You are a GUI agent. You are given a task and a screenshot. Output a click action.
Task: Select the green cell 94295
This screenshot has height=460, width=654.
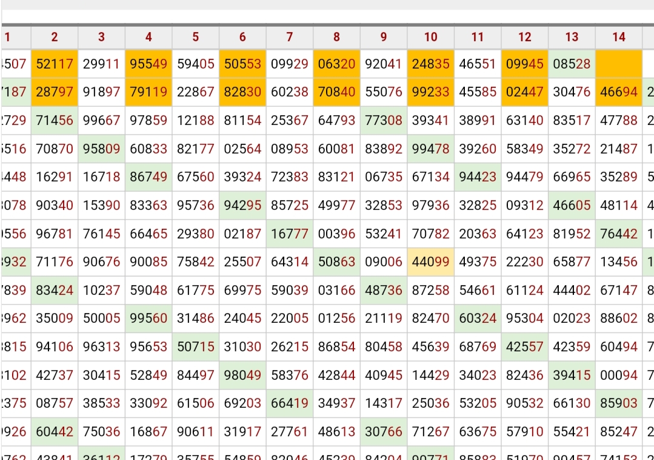242,205
